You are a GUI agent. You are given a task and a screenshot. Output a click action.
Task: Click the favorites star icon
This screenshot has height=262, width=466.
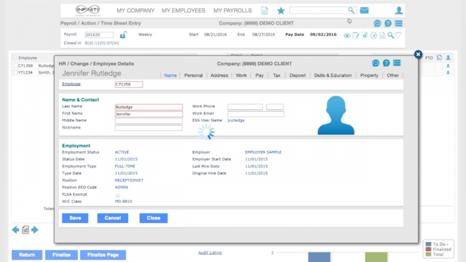[281, 11]
